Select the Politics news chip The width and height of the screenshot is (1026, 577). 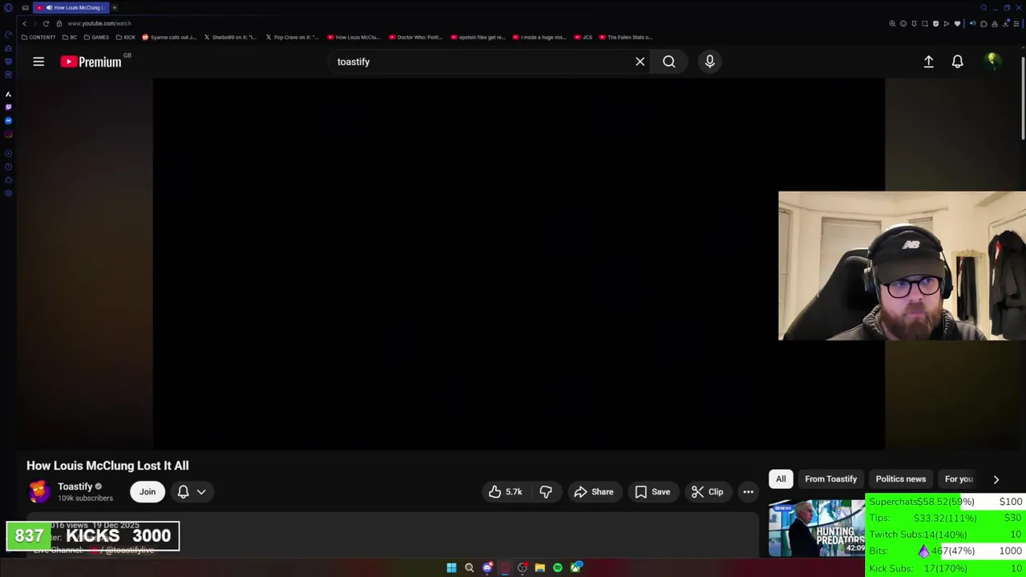[x=900, y=479]
